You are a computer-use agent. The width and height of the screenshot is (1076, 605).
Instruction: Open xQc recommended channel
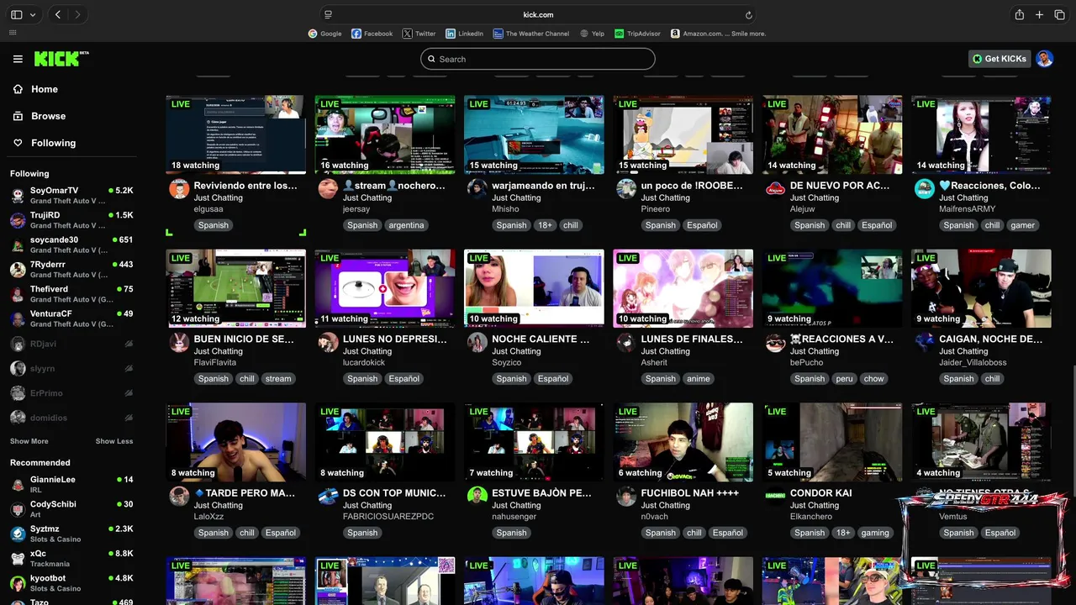(71, 559)
